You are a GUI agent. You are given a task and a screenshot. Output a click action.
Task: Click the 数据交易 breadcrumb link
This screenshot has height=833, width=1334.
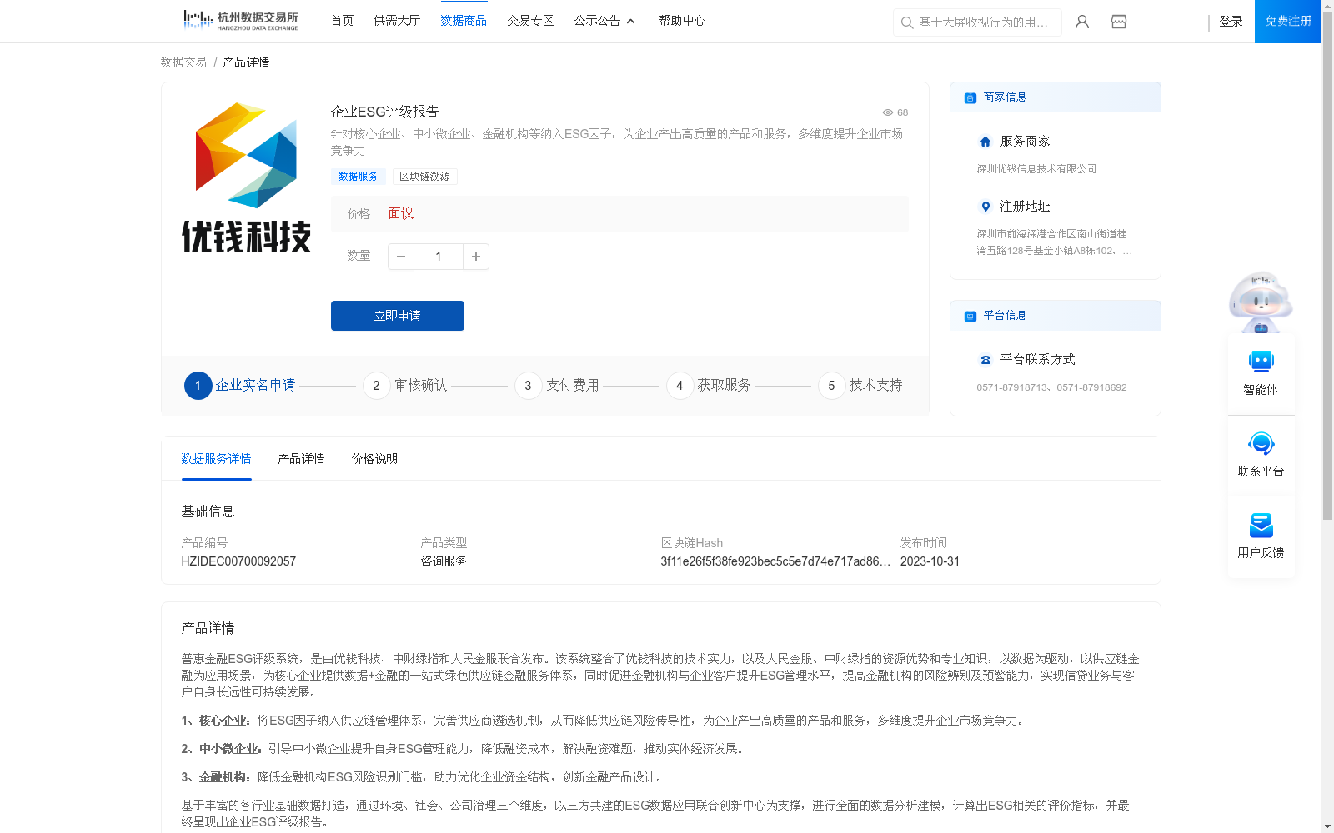click(x=183, y=62)
